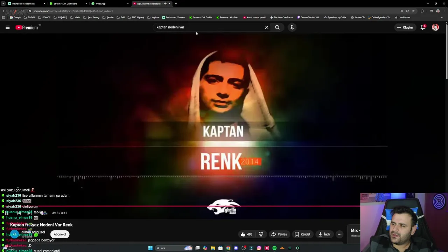Click the taskbar Ara search box
This screenshot has width=448, height=252.
(174, 248)
